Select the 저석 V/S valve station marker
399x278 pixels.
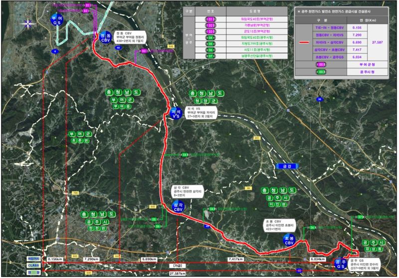176,113
